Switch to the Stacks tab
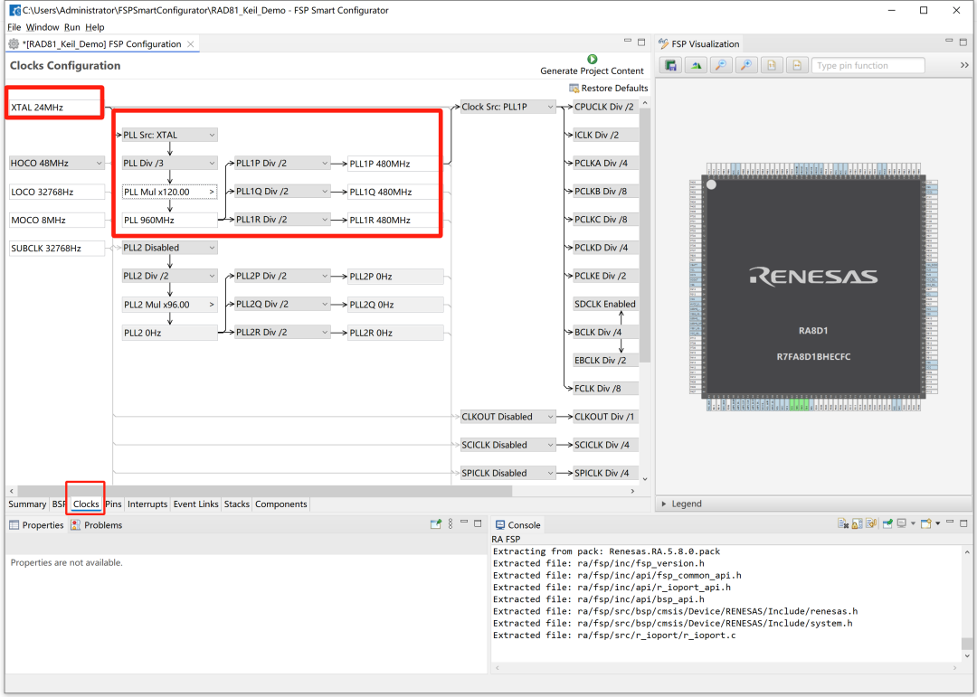The width and height of the screenshot is (977, 697). [236, 504]
